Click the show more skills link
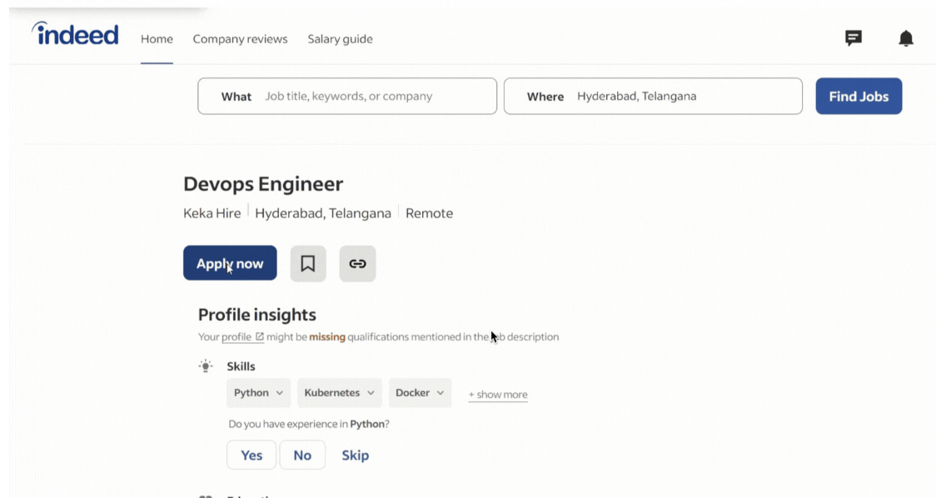Viewport: 936px width, 498px height. coord(498,395)
